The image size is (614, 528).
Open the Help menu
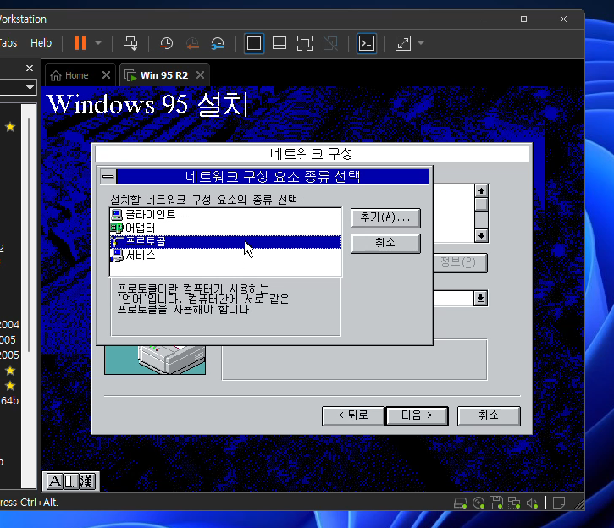tap(41, 42)
